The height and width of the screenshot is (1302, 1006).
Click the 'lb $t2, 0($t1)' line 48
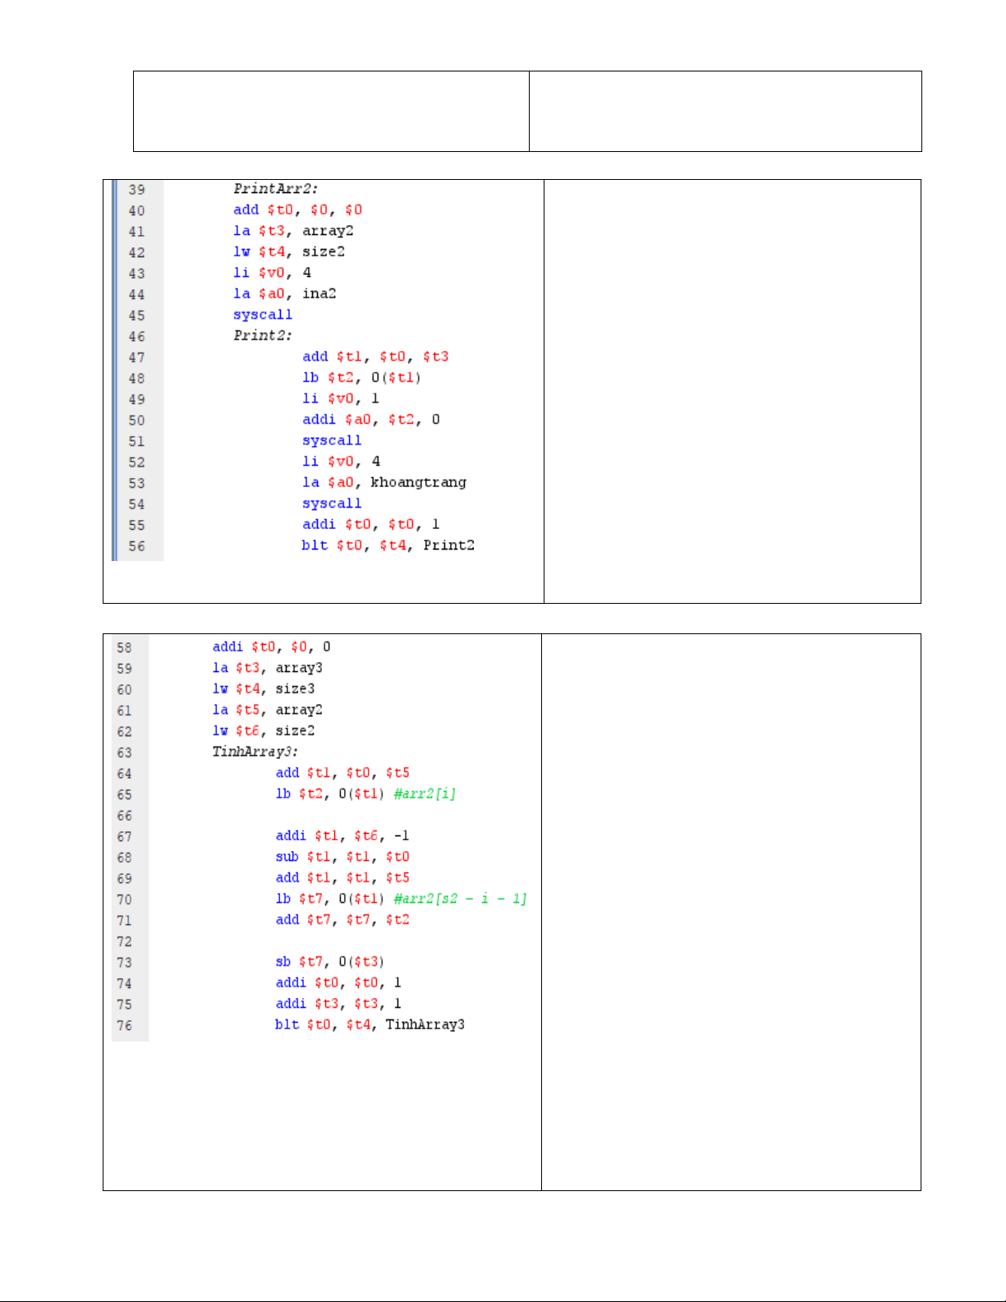pos(361,378)
